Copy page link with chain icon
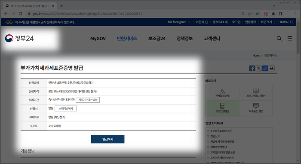Screen dimensions: 301x164 click(x=265, y=68)
